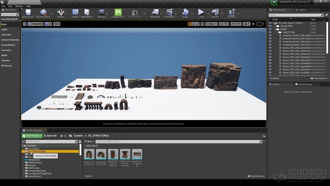The image size is (330, 186).
Task: Open the Blueprints toolbar icon
Action: pos(155,13)
